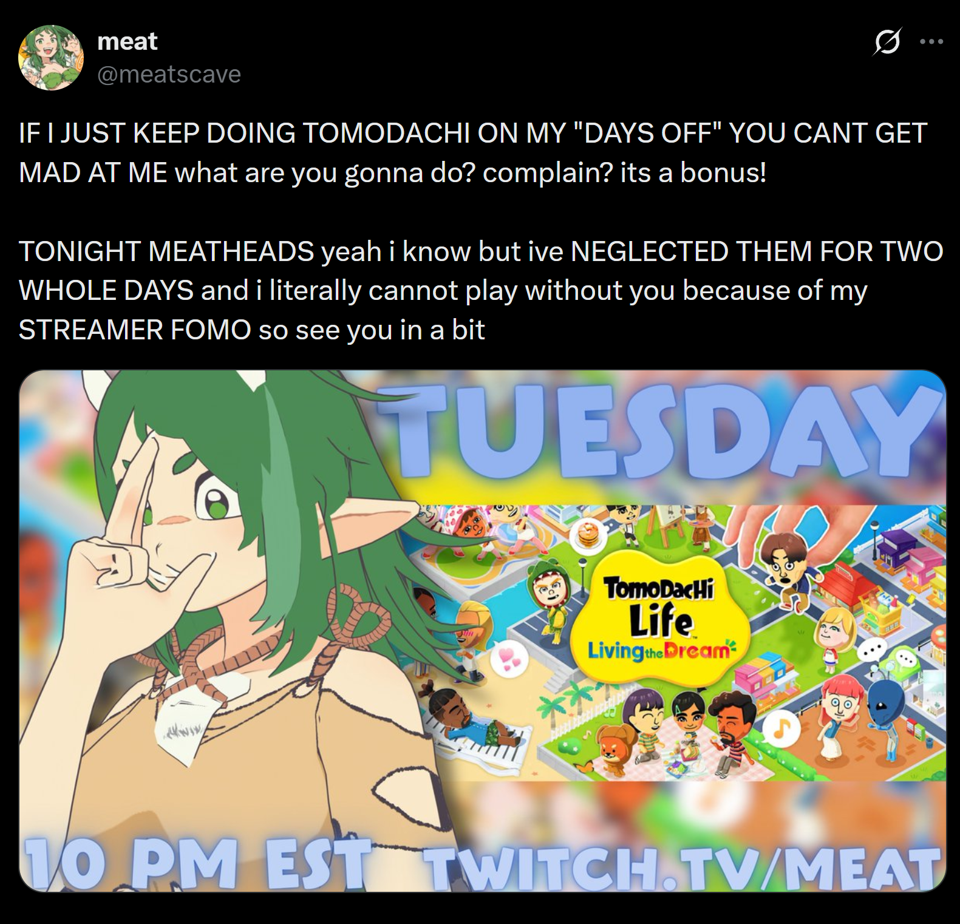Click the tweet's first paragraph about TOMODACHI
The width and height of the screenshot is (960, 924).
(x=472, y=153)
